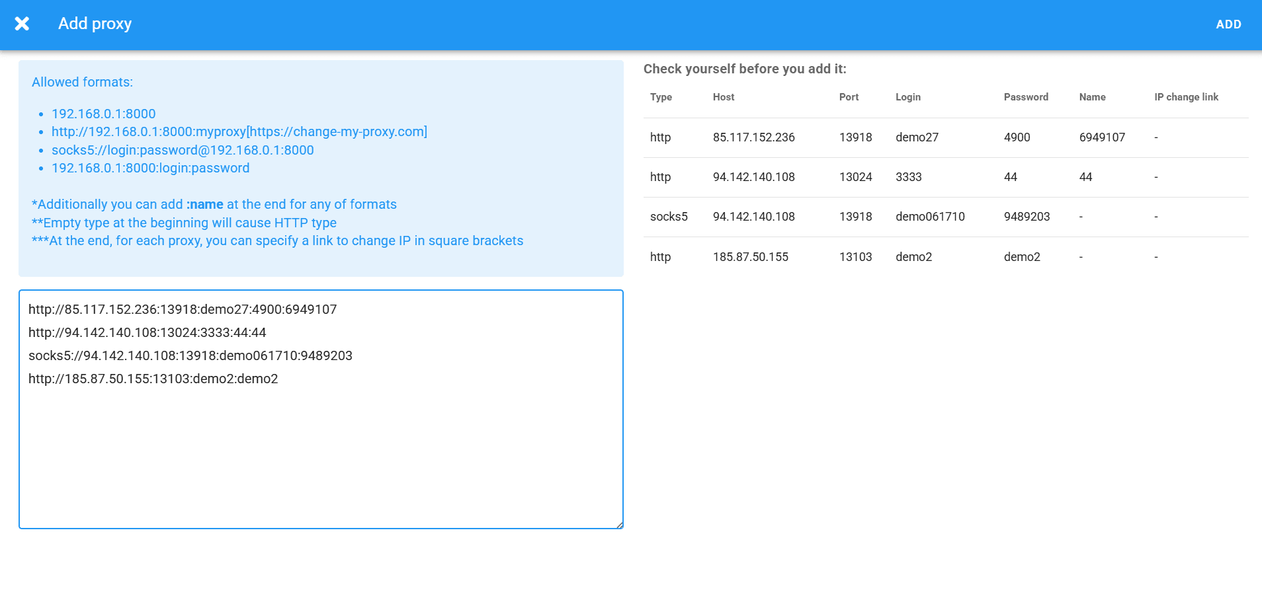
Task: Click the Login column header
Action: tap(907, 97)
